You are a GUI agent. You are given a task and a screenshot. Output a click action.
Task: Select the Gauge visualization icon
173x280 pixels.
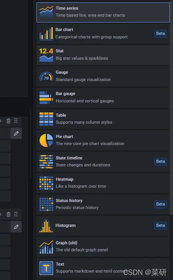click(46, 76)
